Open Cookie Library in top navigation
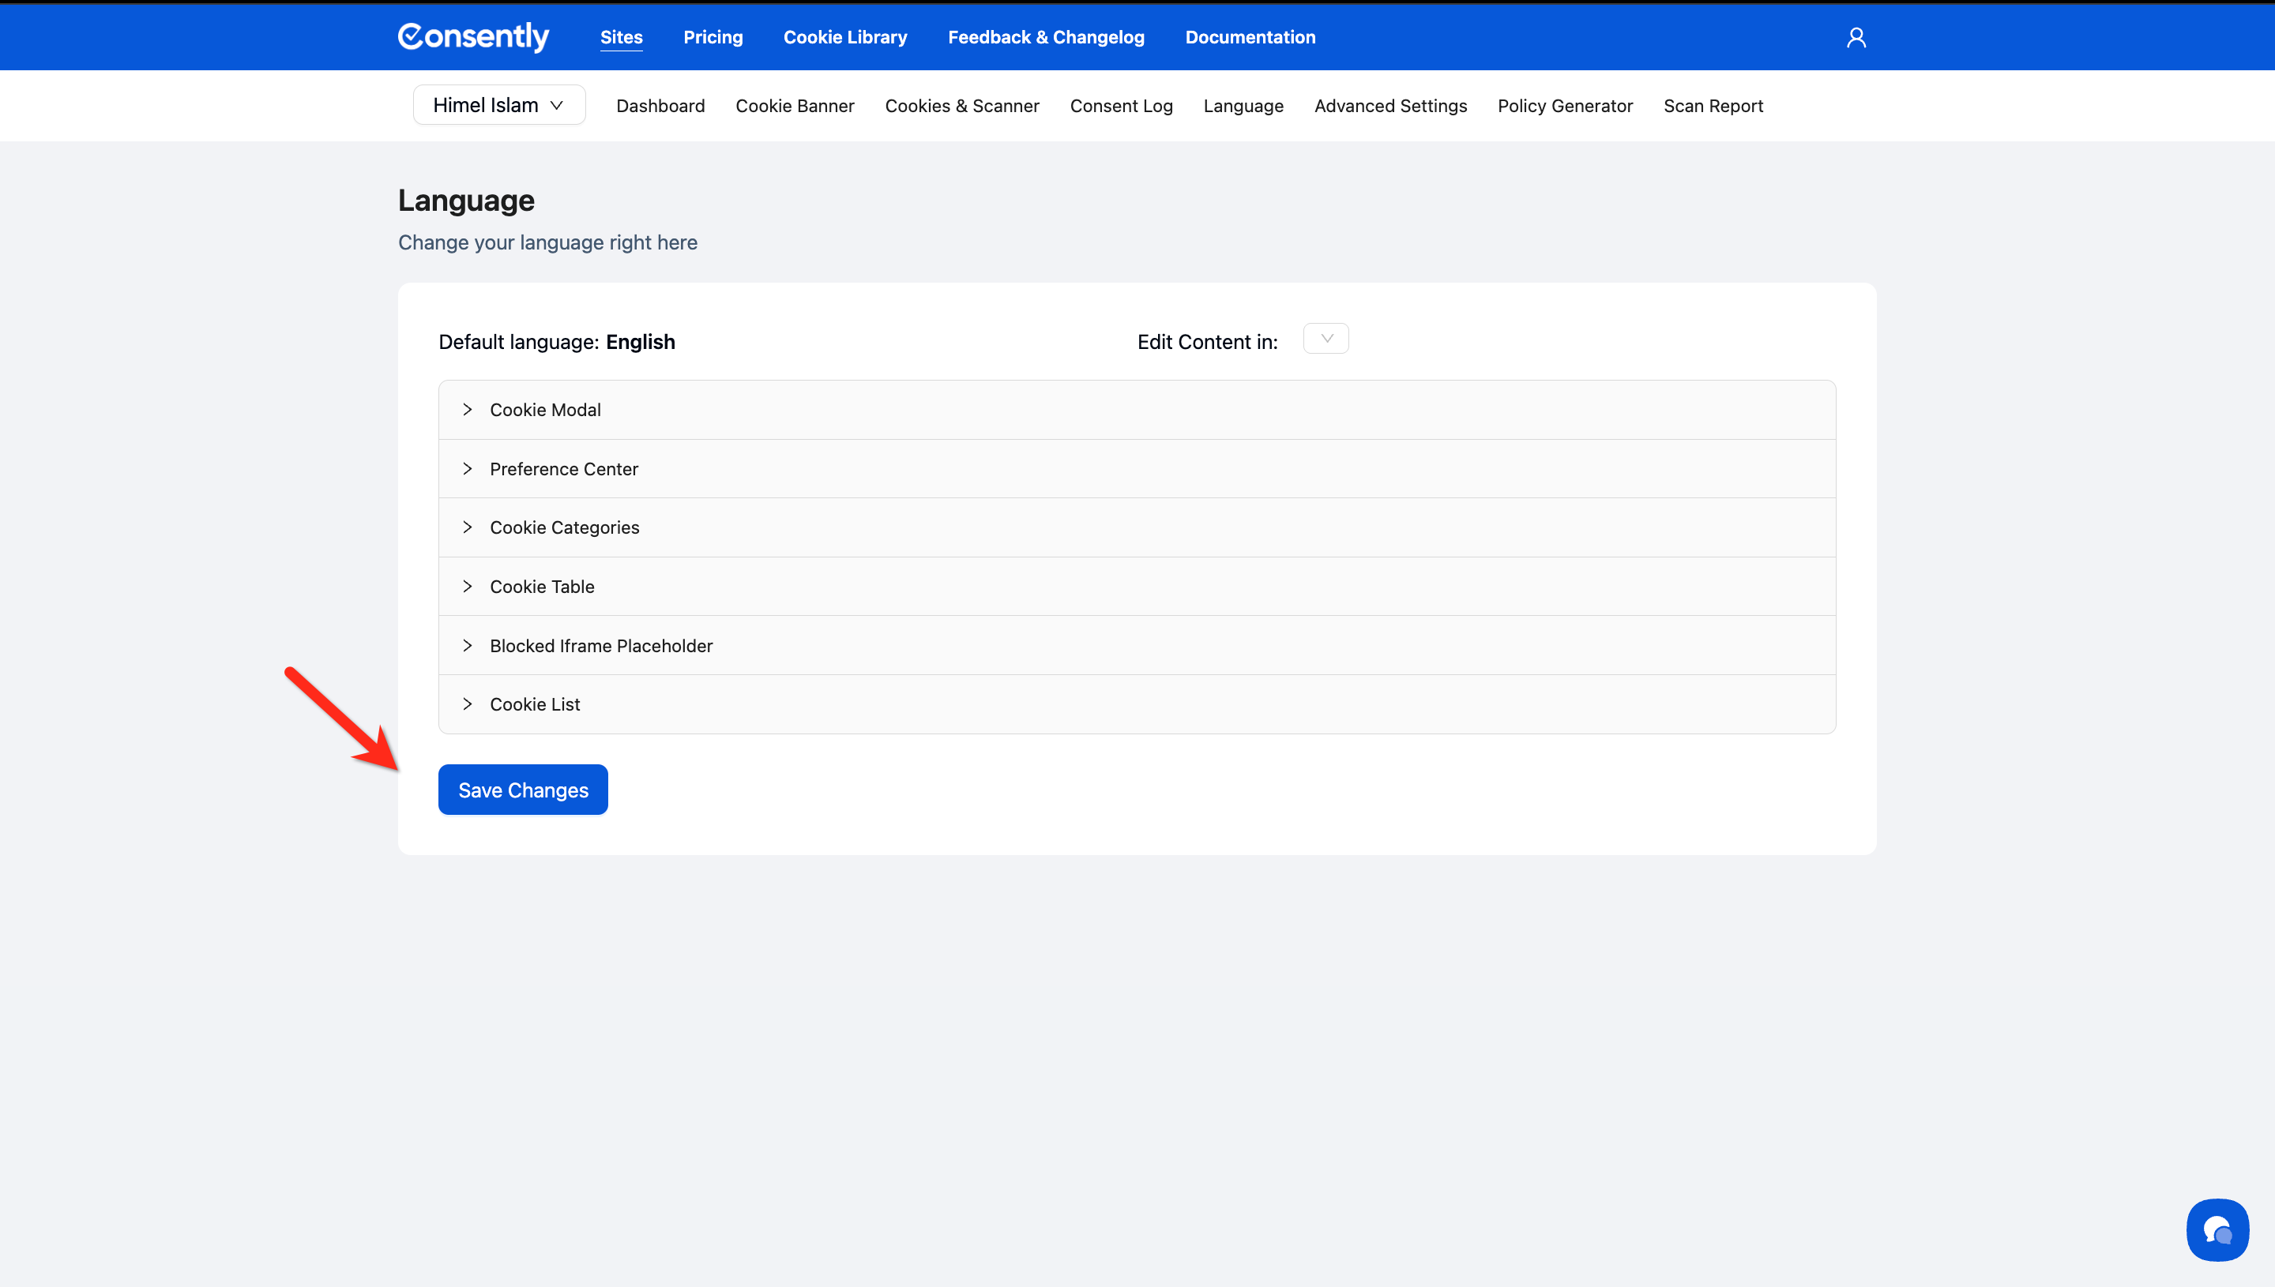The height and width of the screenshot is (1287, 2275). (844, 37)
